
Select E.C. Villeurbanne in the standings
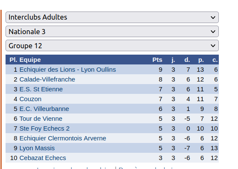[44, 109]
